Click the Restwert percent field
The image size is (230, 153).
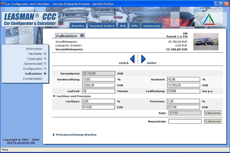pyautogui.click(x=184, y=79)
